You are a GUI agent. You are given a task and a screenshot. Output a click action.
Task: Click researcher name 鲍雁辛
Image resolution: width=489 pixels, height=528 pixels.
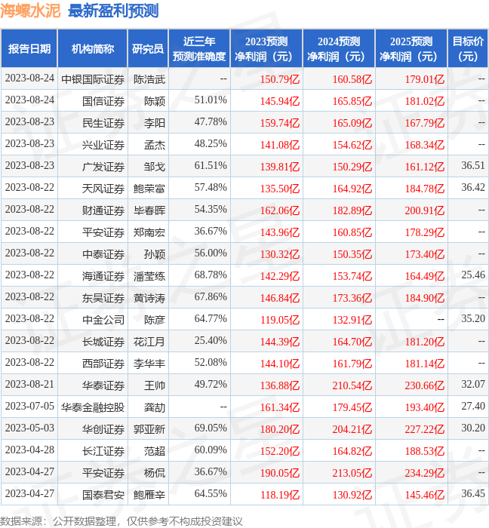(x=149, y=495)
